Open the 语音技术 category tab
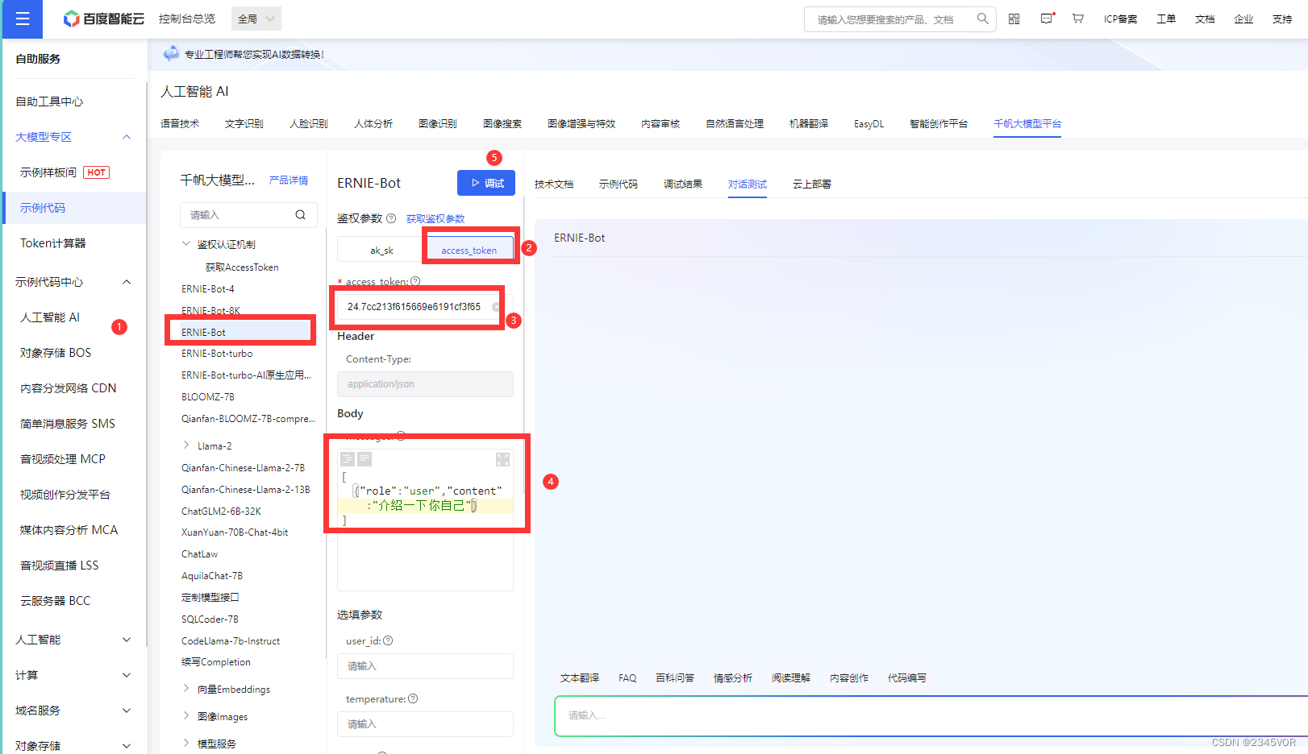1308x754 pixels. [180, 124]
